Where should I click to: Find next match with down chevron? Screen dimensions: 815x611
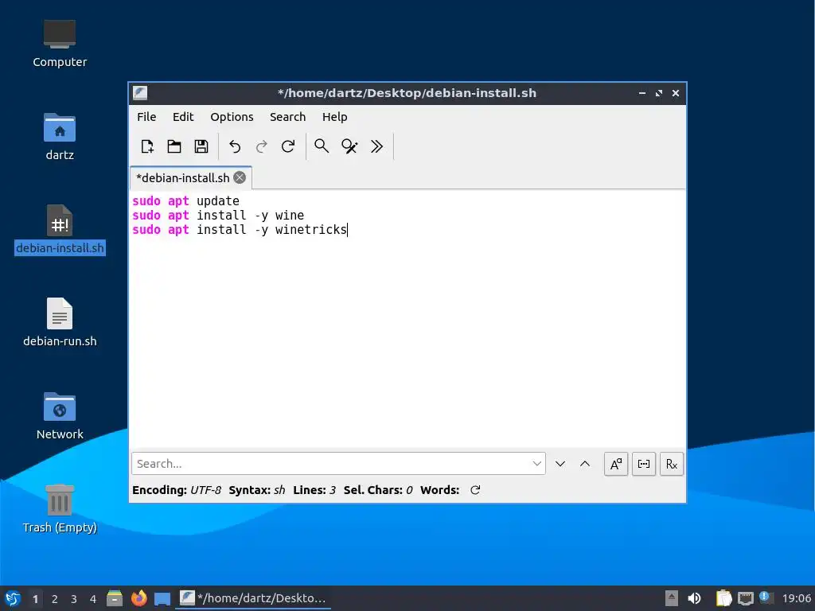560,464
